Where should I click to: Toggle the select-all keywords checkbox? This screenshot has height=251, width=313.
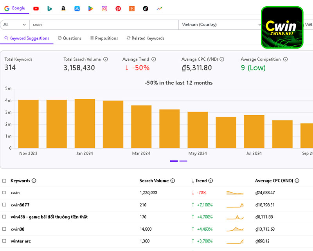pyautogui.click(x=4, y=181)
